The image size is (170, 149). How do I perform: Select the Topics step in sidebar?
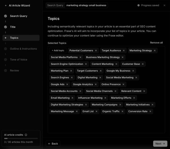tap(21, 38)
